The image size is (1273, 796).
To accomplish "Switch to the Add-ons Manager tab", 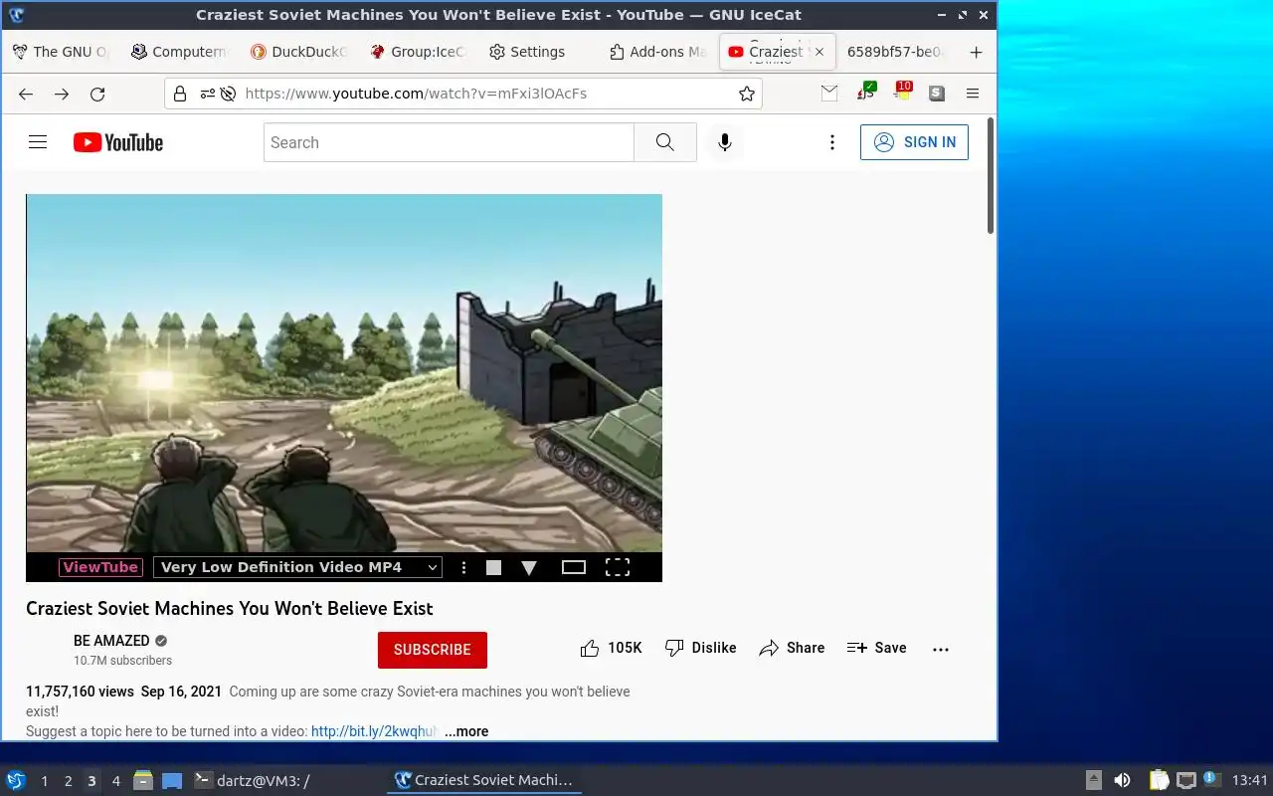I will click(656, 52).
